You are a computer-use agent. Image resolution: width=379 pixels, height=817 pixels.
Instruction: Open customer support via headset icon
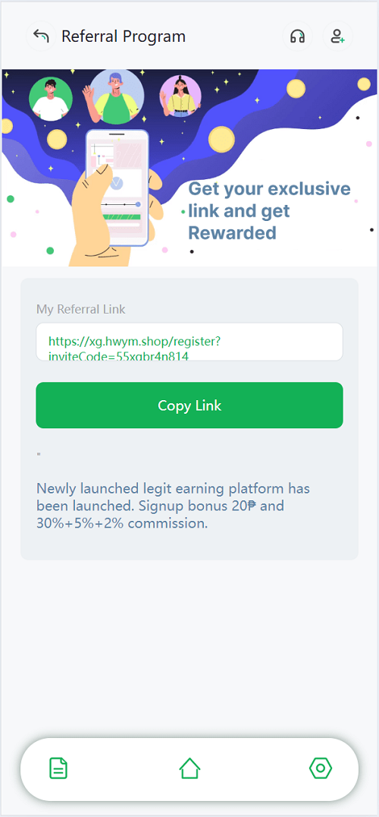[x=297, y=36]
